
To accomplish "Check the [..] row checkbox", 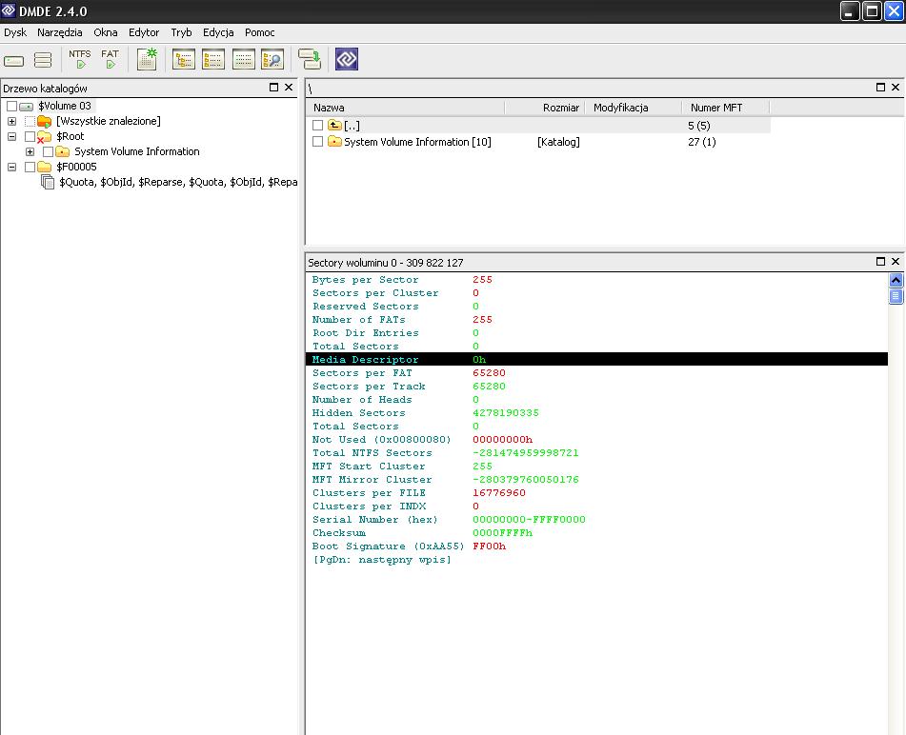I will (318, 126).
